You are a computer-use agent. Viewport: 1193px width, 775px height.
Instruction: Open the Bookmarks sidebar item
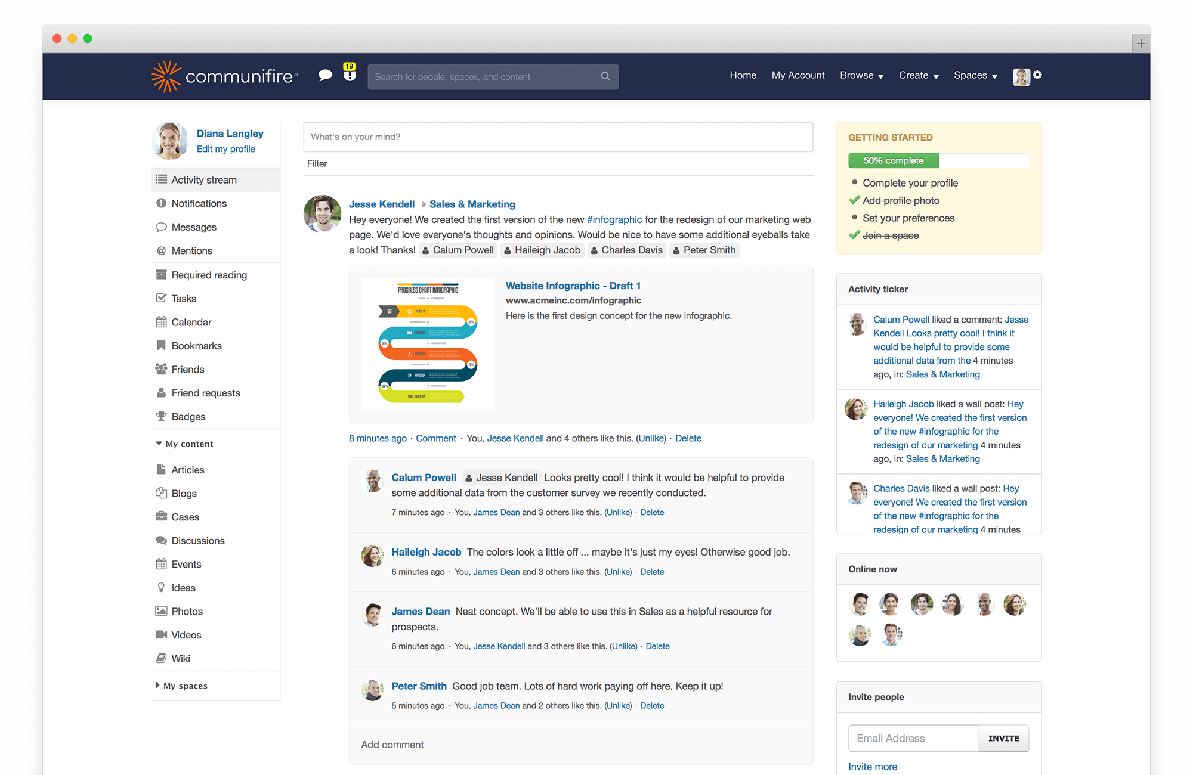coord(196,346)
